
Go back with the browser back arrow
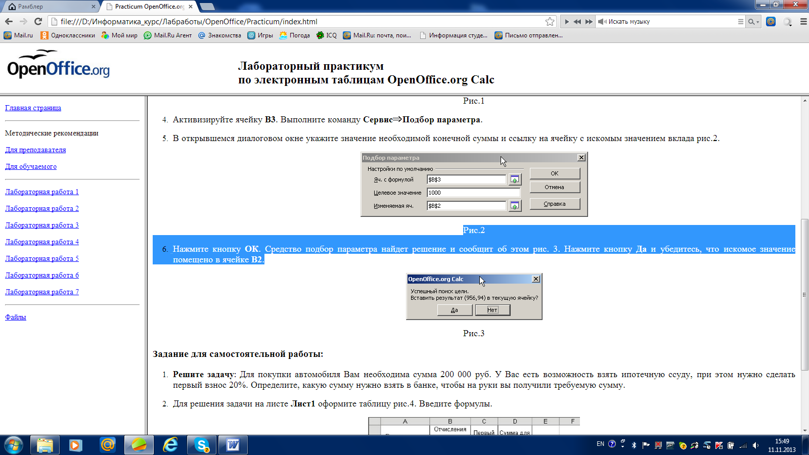pyautogui.click(x=9, y=21)
